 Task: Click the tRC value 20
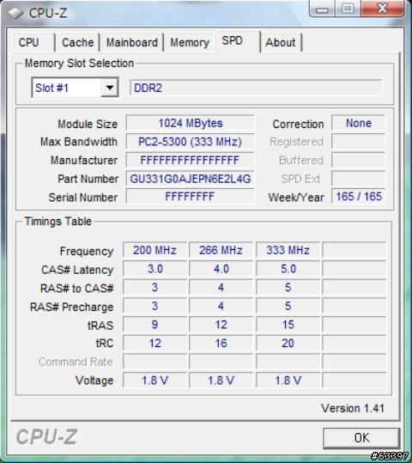coord(288,344)
